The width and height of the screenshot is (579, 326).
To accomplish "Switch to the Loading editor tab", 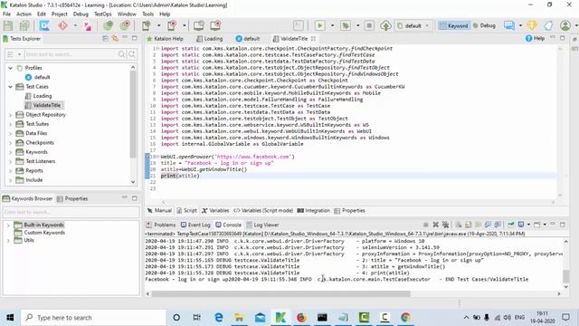I will coord(209,38).
